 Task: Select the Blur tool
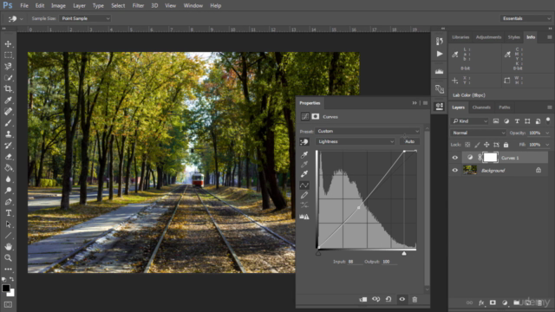tap(8, 179)
